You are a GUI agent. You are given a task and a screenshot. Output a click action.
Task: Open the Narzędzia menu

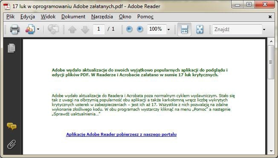click(x=102, y=17)
